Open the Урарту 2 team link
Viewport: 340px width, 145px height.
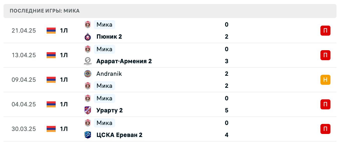109,110
